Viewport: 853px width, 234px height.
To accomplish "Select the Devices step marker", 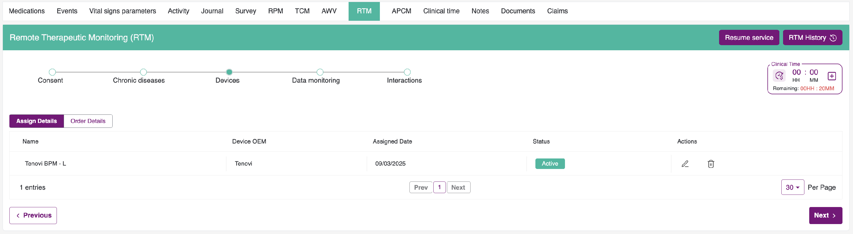I will [229, 72].
